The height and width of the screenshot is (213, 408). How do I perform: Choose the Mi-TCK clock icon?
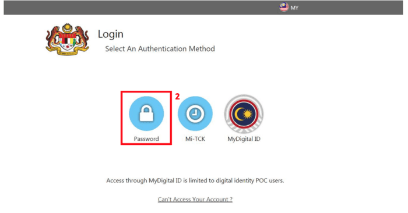click(x=195, y=113)
